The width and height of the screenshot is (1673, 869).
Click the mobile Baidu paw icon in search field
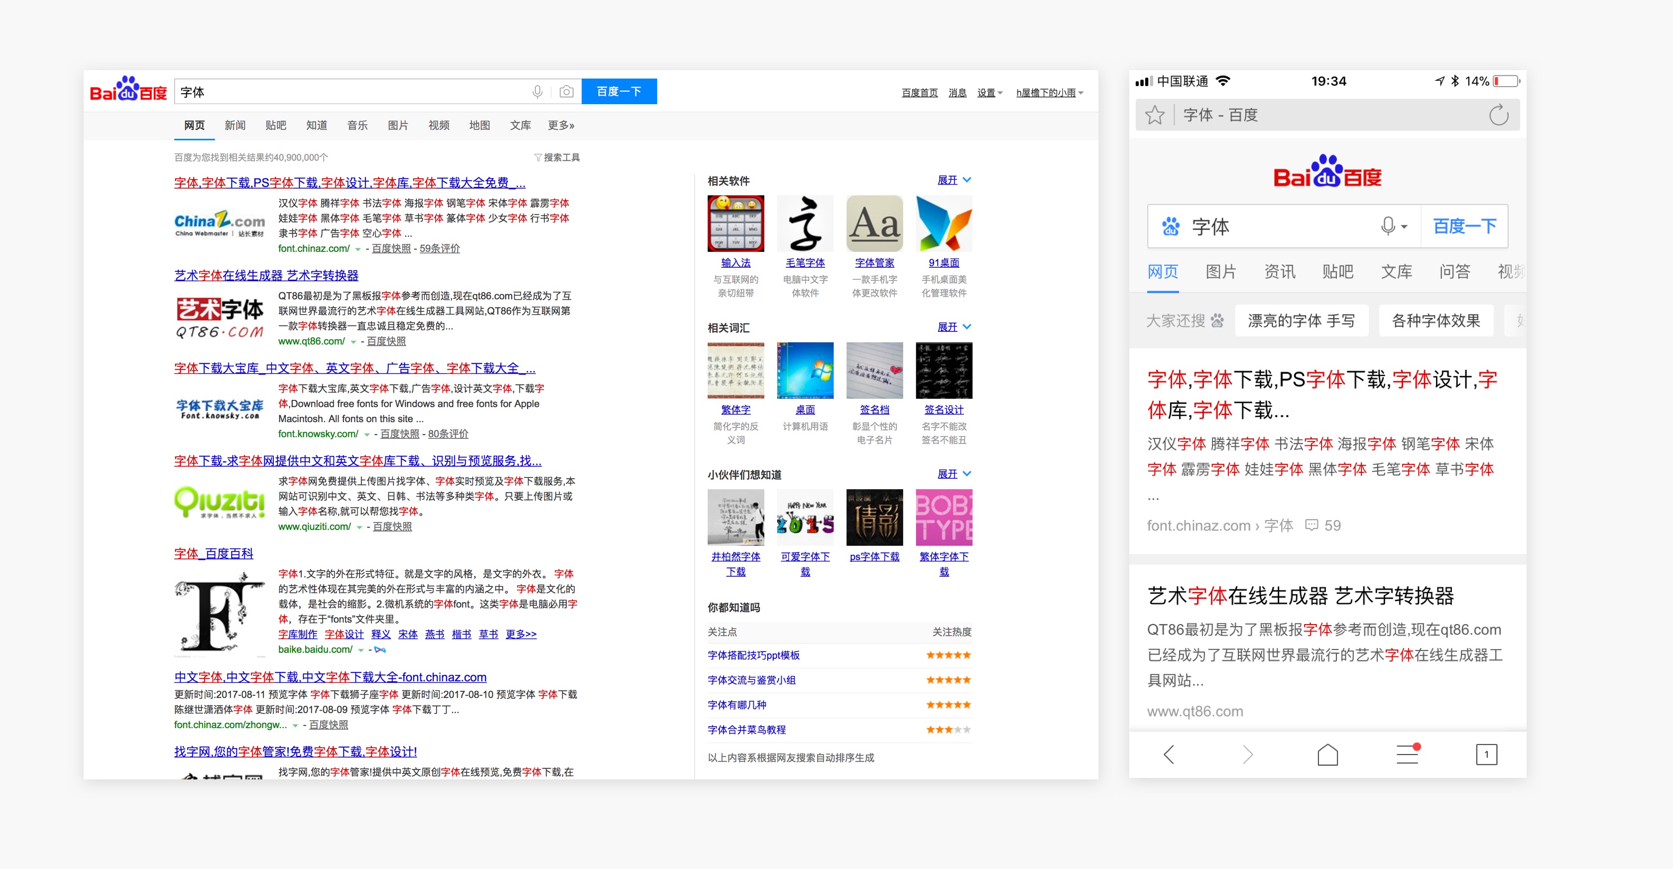(x=1170, y=226)
